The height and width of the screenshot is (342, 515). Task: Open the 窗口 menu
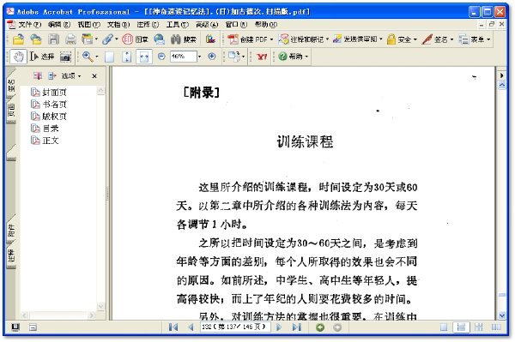[x=236, y=24]
